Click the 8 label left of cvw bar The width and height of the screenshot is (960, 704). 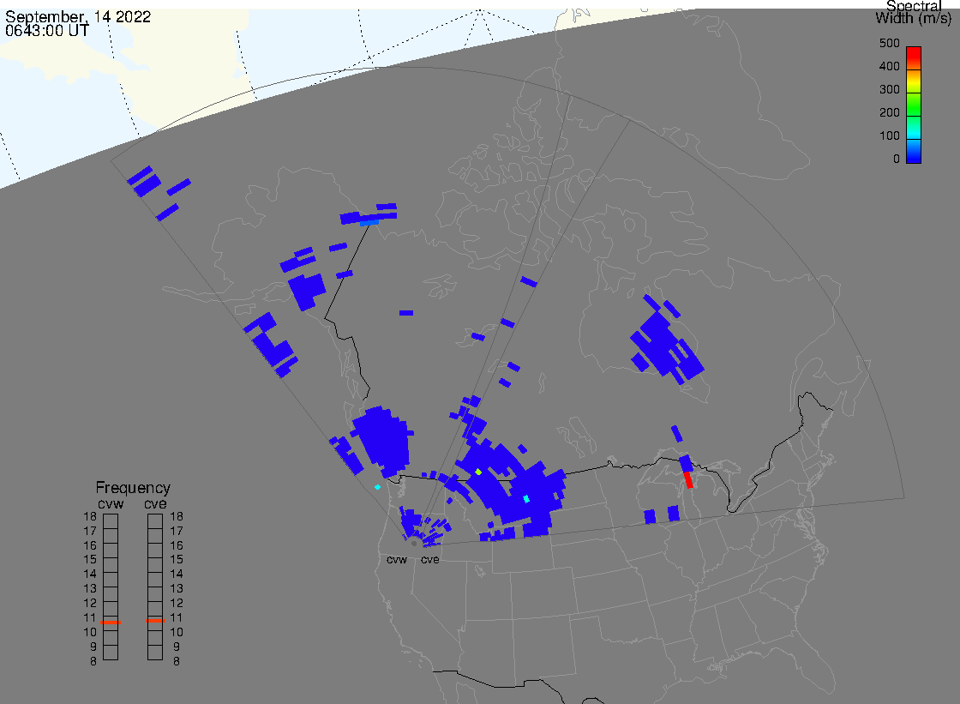pyautogui.click(x=93, y=662)
